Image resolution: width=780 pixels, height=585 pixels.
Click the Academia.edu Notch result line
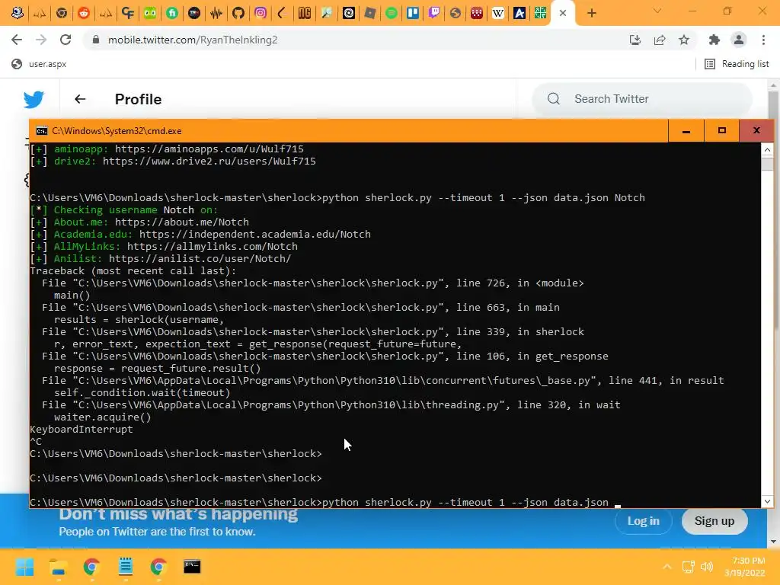click(200, 235)
